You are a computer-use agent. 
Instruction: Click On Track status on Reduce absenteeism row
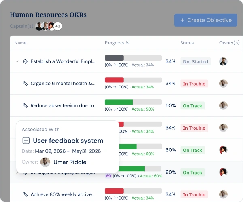(193, 106)
